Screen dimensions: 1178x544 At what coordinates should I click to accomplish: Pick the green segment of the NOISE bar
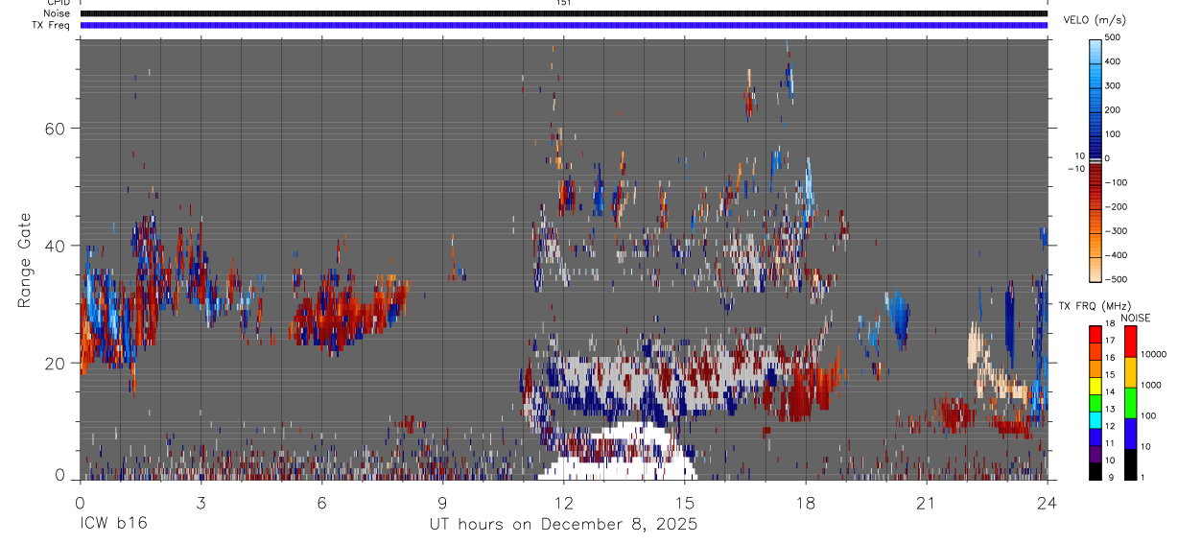pyautogui.click(x=1130, y=403)
